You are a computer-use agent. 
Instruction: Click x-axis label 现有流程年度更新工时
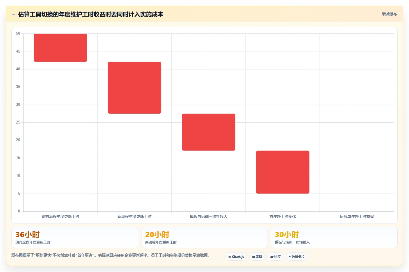tap(60, 216)
